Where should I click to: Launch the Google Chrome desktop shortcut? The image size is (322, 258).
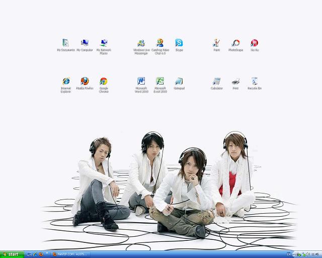coord(104,85)
